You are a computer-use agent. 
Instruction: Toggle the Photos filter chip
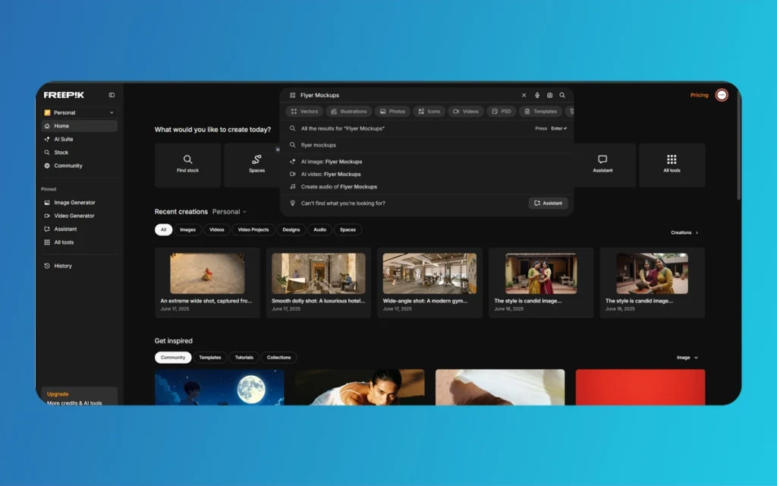pyautogui.click(x=392, y=112)
